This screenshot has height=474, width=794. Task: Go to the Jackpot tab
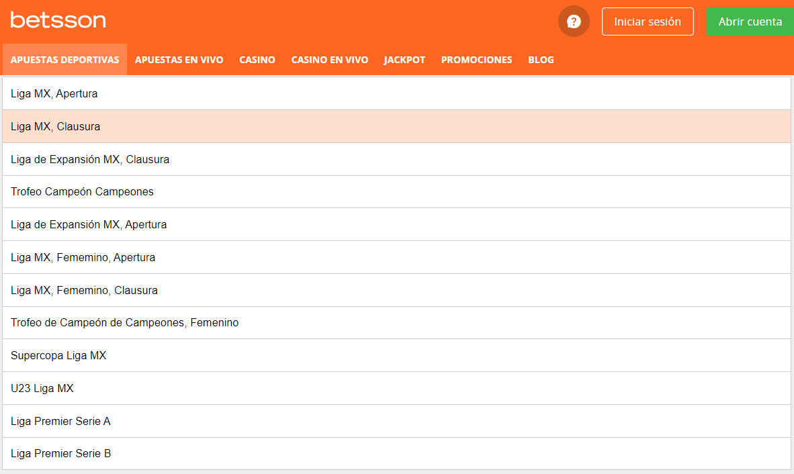point(404,60)
